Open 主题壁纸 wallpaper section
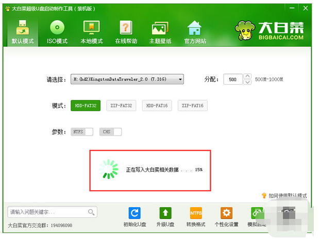This screenshot has height=239, width=319. tap(160, 32)
